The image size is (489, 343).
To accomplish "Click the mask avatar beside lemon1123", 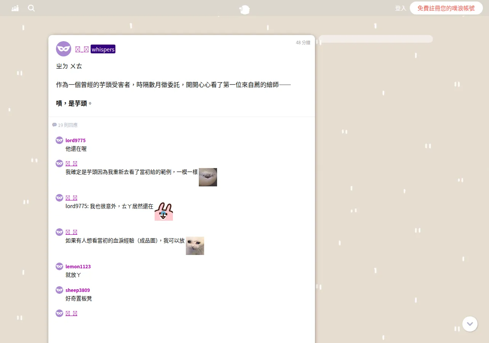I will pos(59,266).
